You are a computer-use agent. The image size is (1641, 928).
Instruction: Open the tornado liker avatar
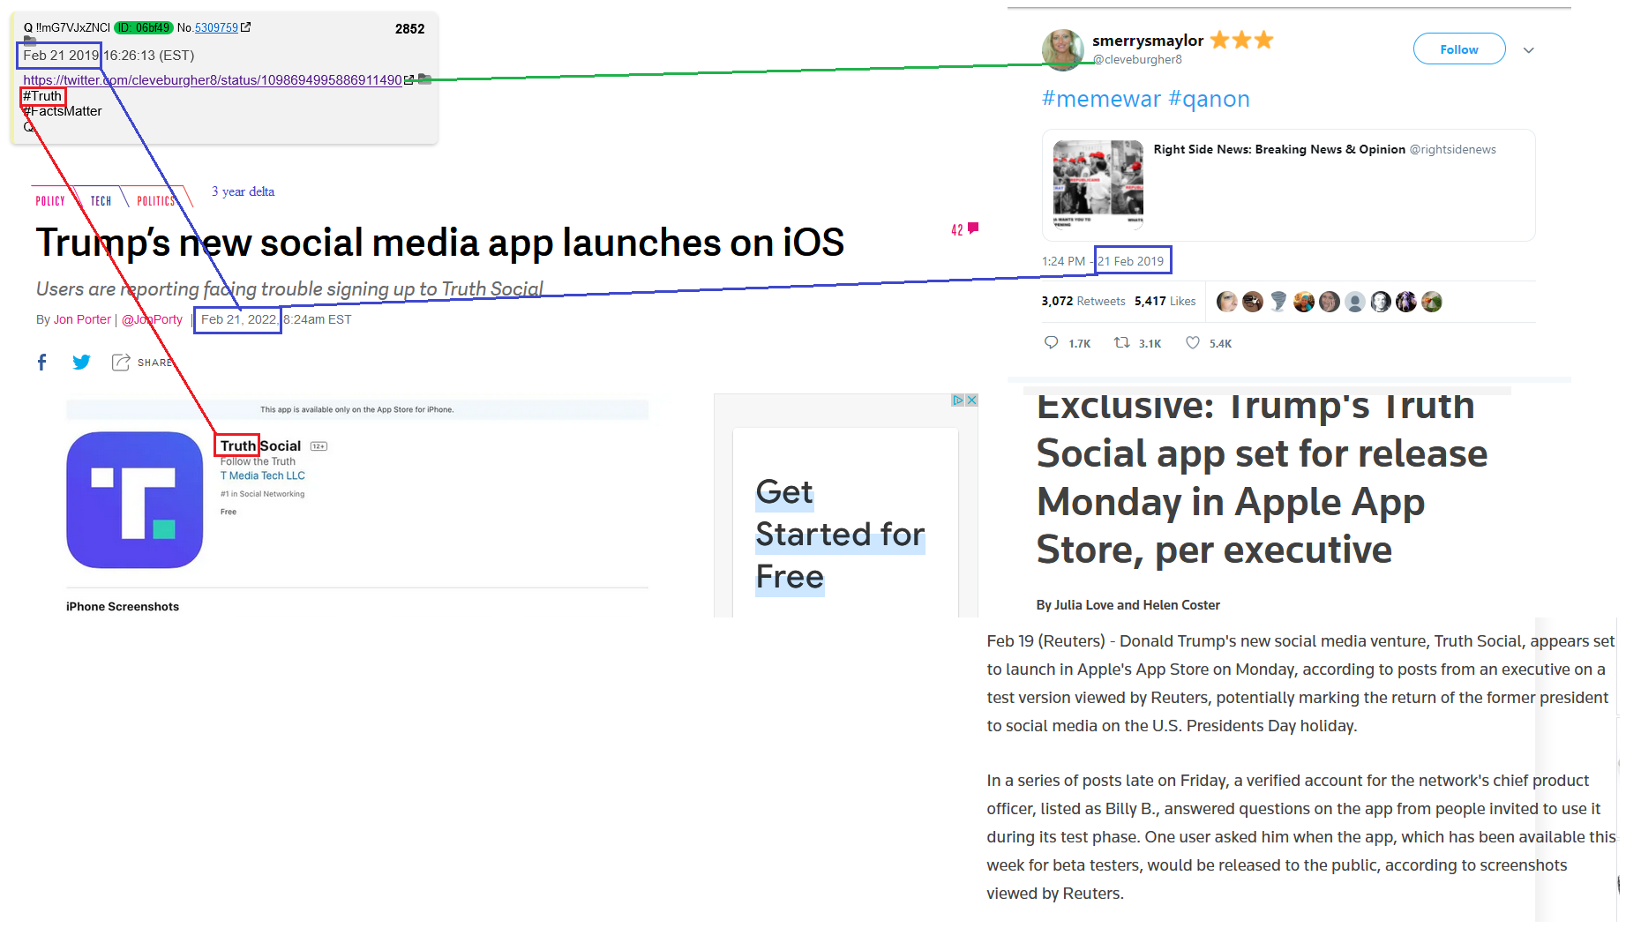click(x=1278, y=302)
